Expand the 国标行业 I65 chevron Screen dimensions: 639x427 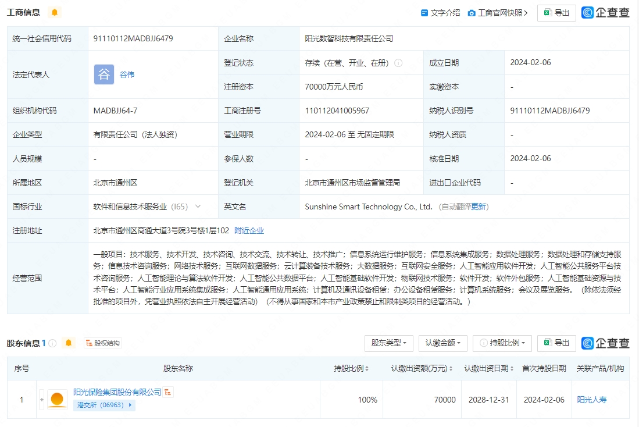(x=198, y=206)
